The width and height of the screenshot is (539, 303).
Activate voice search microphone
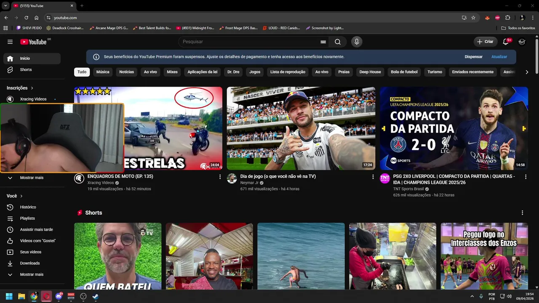coord(357,42)
